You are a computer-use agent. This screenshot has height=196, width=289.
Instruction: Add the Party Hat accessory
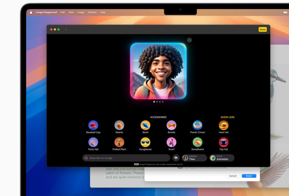93,142
